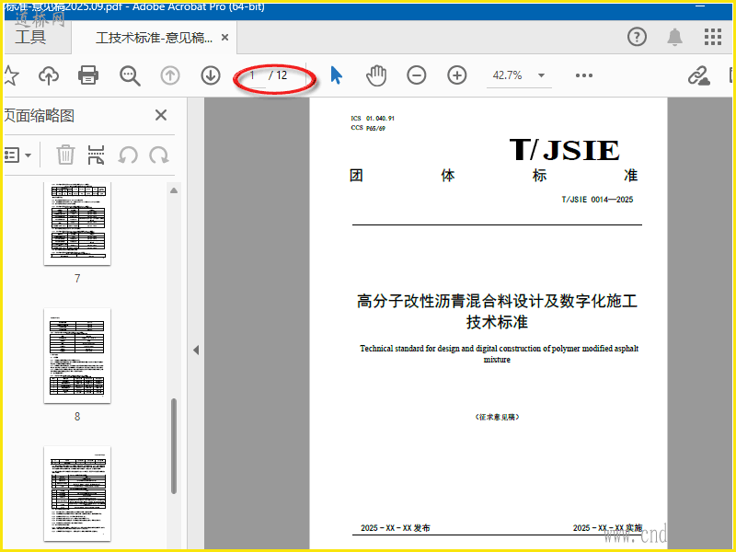Rotate page counterclockwise

[128, 155]
